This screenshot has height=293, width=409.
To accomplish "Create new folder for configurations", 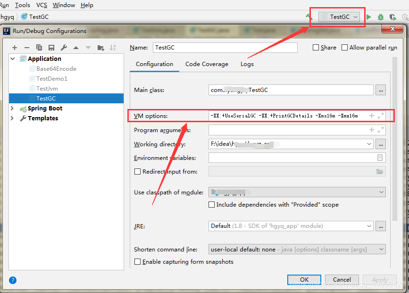I will 100,48.
